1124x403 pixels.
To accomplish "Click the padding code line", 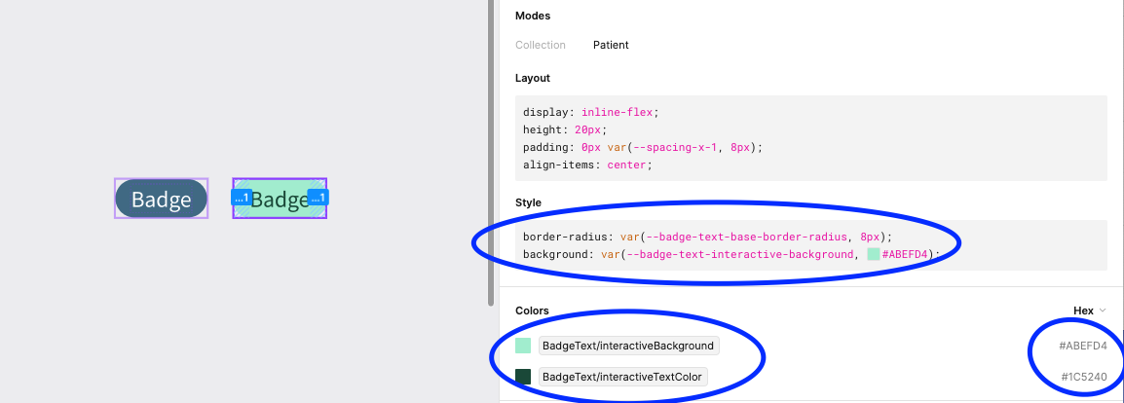I will [x=643, y=147].
